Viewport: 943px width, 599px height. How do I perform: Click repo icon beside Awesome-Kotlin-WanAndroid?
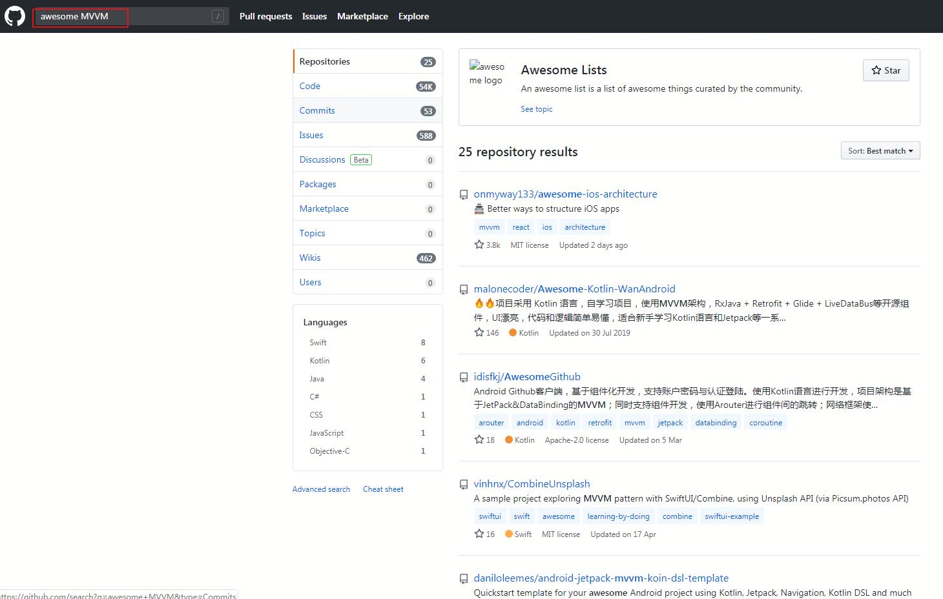pyautogui.click(x=463, y=290)
